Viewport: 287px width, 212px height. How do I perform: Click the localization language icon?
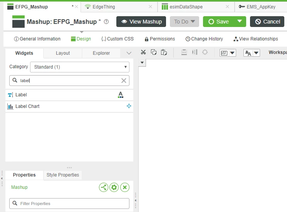click(x=248, y=53)
